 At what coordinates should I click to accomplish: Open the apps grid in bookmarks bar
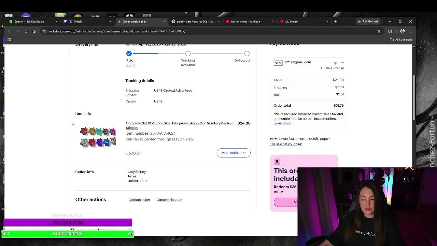point(9,40)
